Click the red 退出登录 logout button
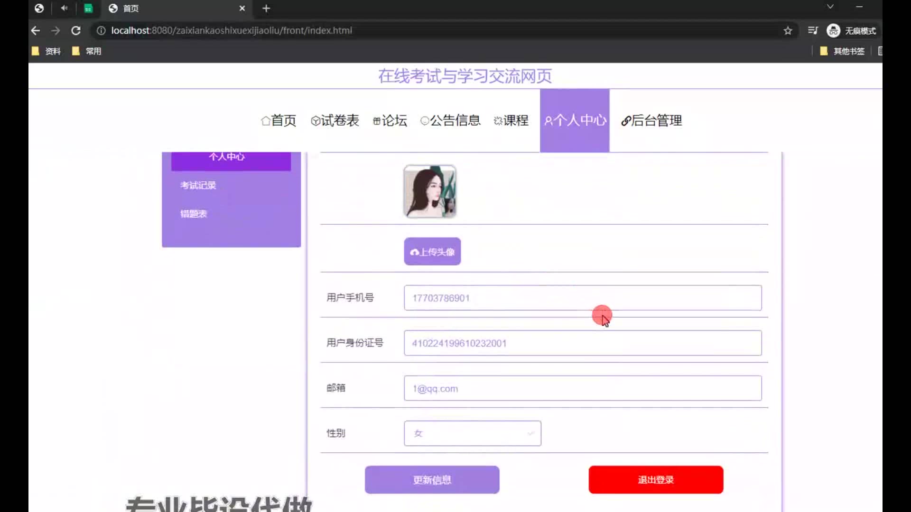This screenshot has height=512, width=911. 656,480
